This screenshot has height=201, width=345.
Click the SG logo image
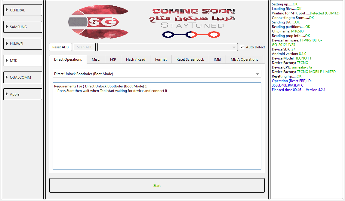(98, 22)
